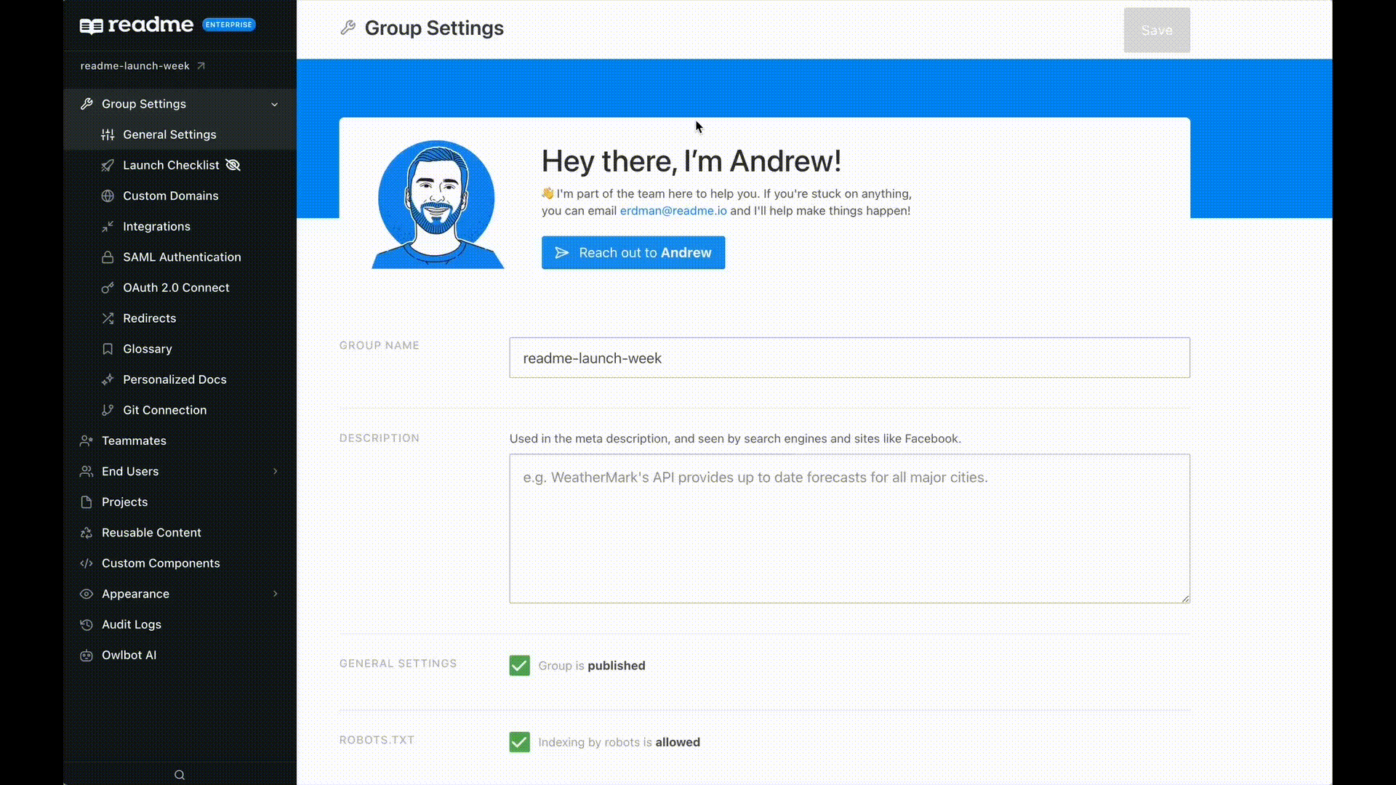Click the wrench icon beside the page title

click(x=348, y=28)
